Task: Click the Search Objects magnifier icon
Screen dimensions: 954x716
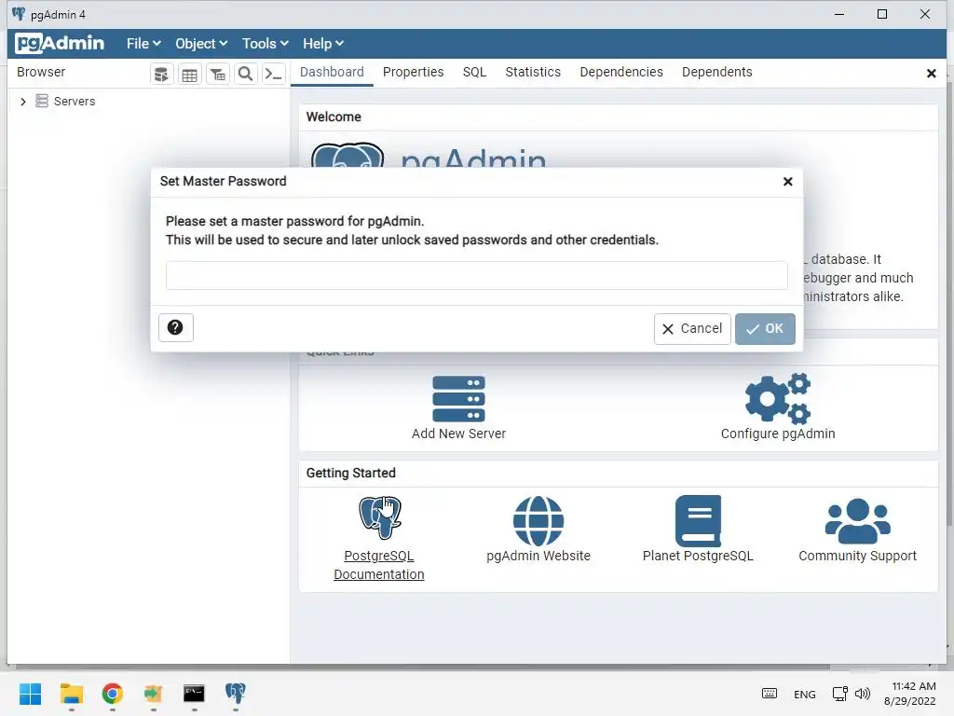Action: point(245,75)
